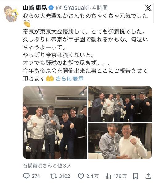Click the repost arrows icon
This screenshot has height=183, width=154.
(54, 176)
